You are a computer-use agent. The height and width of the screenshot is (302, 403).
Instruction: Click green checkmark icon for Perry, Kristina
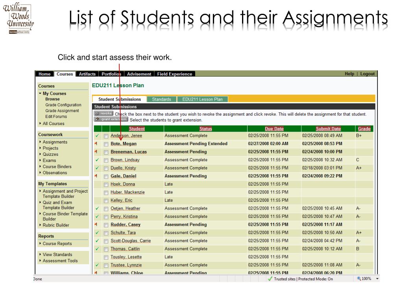[97, 217]
